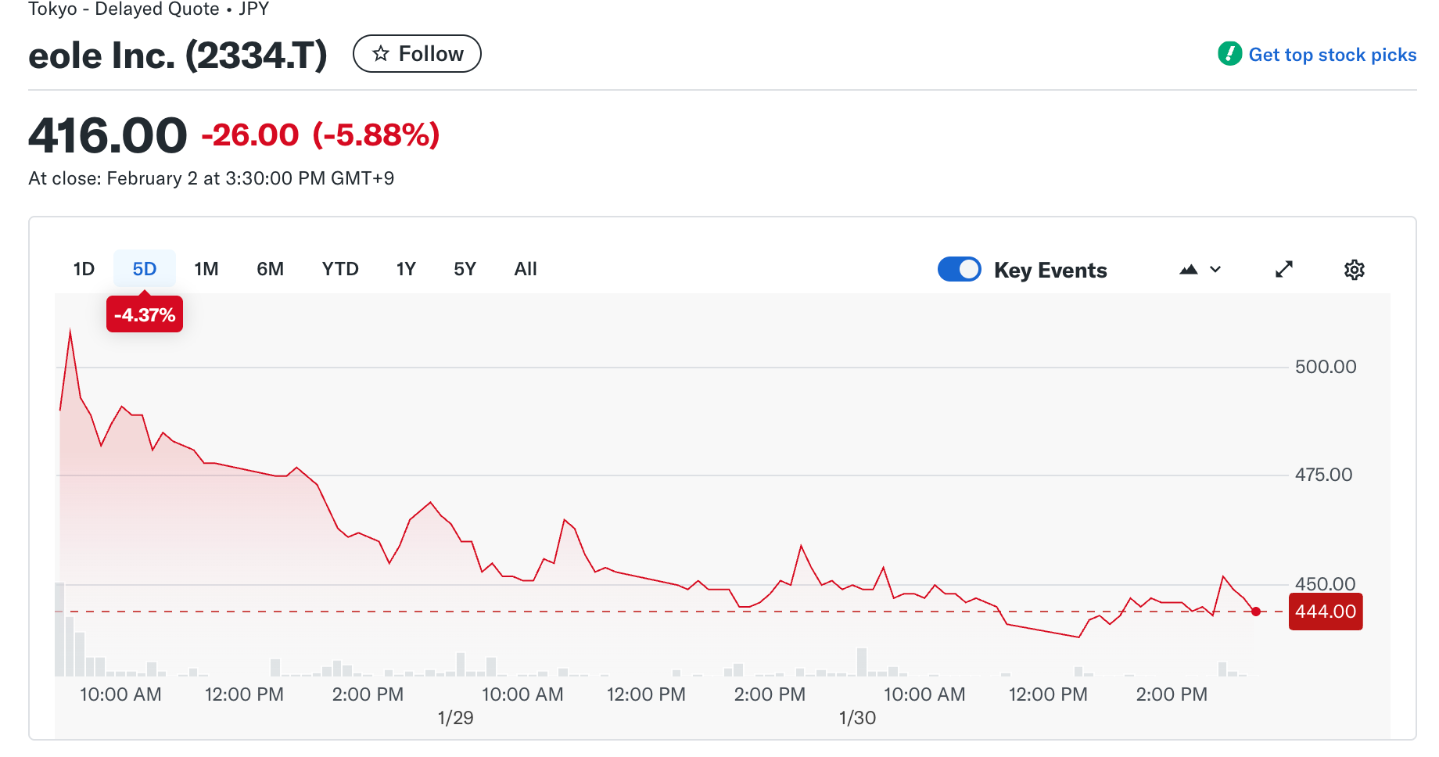Open chart settings gear icon
This screenshot has height=757, width=1439.
pos(1354,270)
